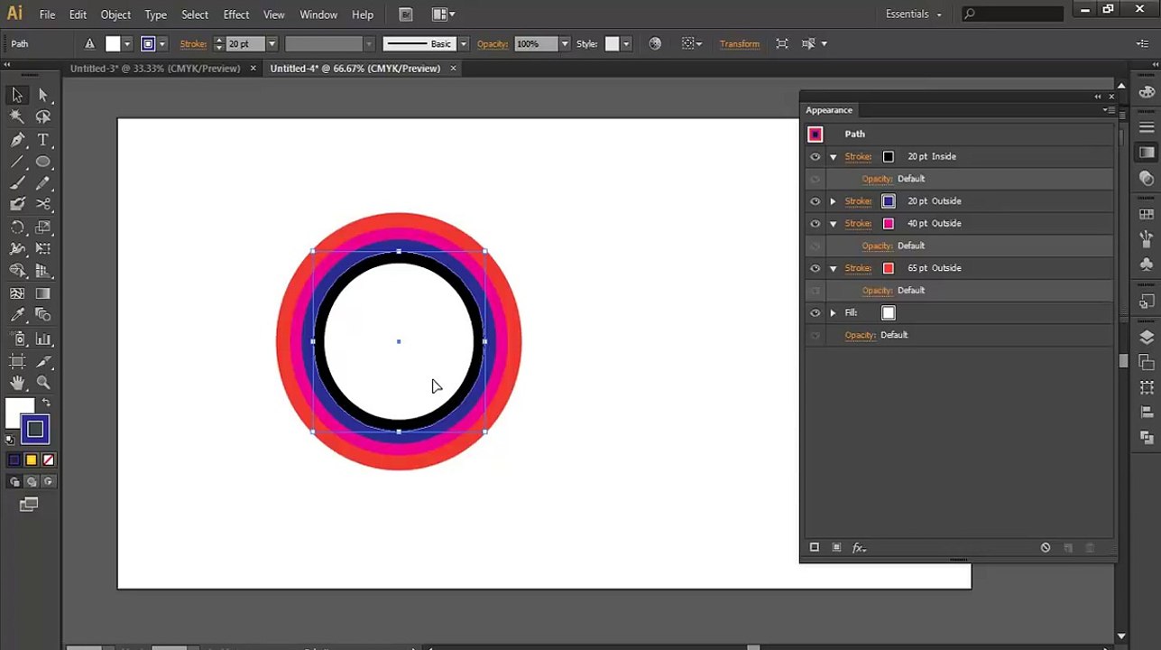Click the Stroke link in control bar
The height and width of the screenshot is (650, 1161).
(x=193, y=43)
